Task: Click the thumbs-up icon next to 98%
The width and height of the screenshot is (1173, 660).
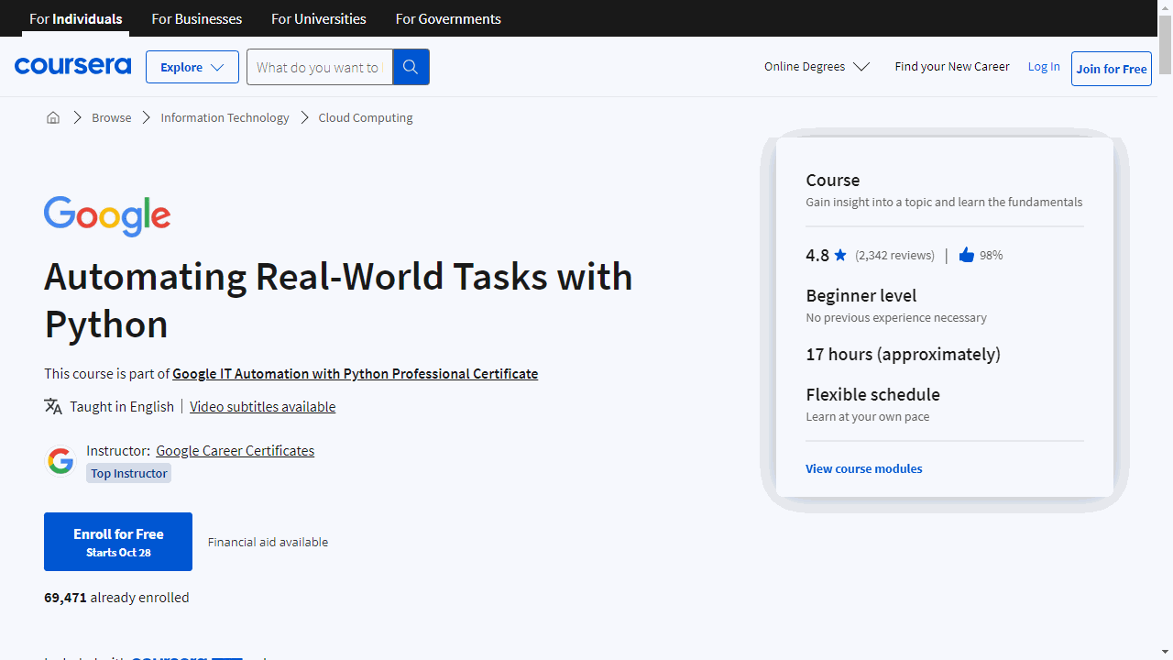Action: pyautogui.click(x=967, y=254)
